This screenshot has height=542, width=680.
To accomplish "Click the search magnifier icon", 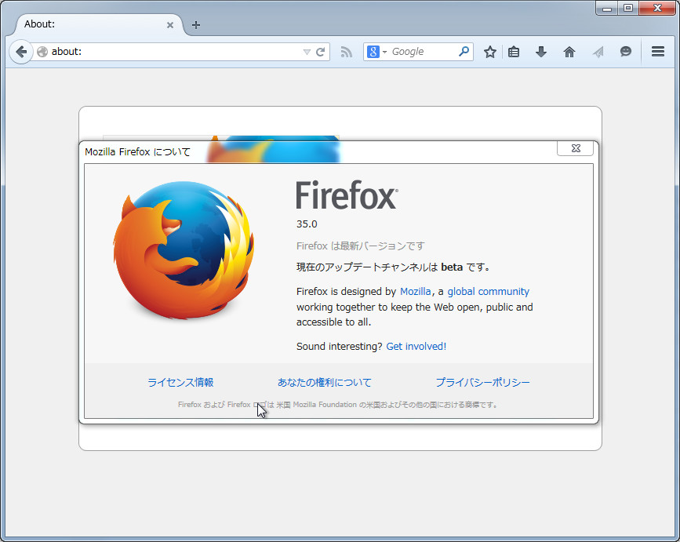I will (464, 51).
